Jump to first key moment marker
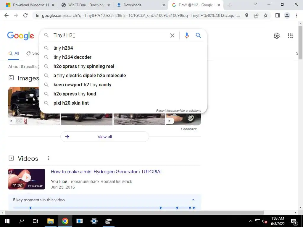Screen dimensions: 303x227 30,208
